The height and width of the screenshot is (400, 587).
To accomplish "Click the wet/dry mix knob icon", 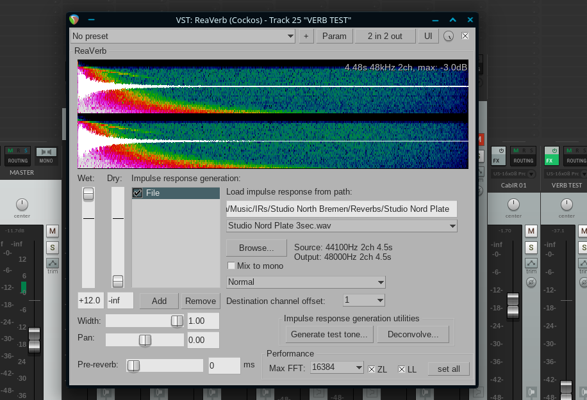I will [x=449, y=36].
